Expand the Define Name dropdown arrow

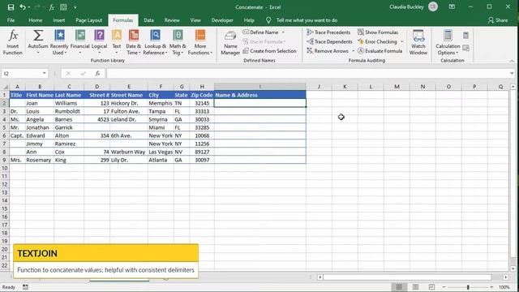coord(283,32)
